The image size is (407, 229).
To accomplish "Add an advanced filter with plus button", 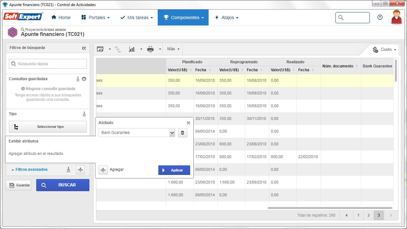I will (80, 170).
